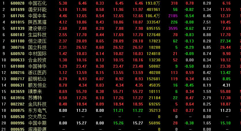Select stock name 恒立液压
Screen dimensions: 241x131
click(x=37, y=41)
